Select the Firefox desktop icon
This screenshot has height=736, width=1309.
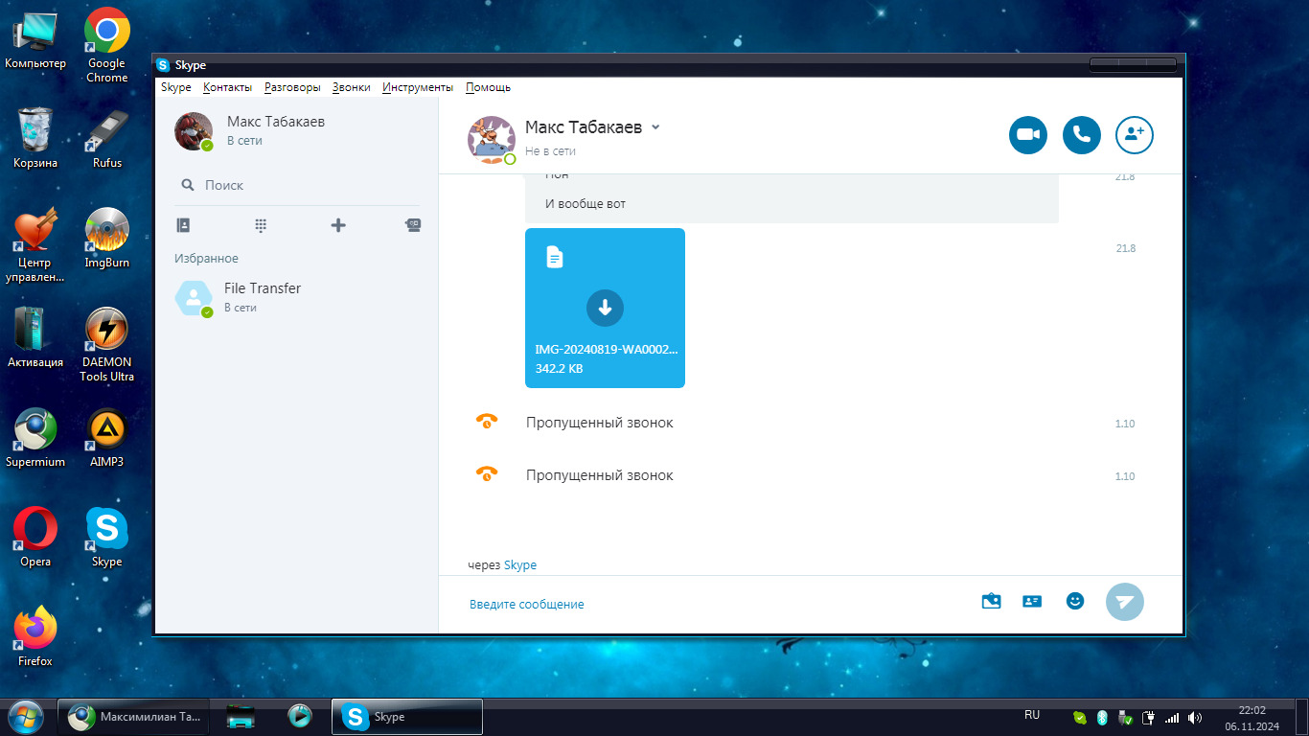[x=35, y=637]
